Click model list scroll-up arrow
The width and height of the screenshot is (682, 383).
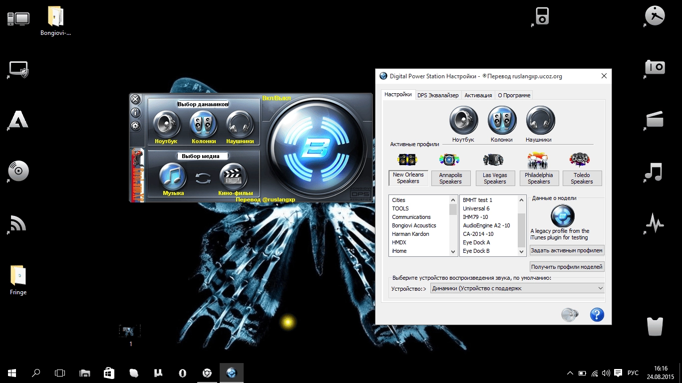click(x=522, y=200)
